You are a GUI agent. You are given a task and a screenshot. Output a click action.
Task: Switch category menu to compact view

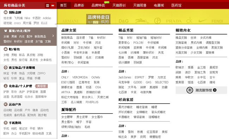[53, 6]
